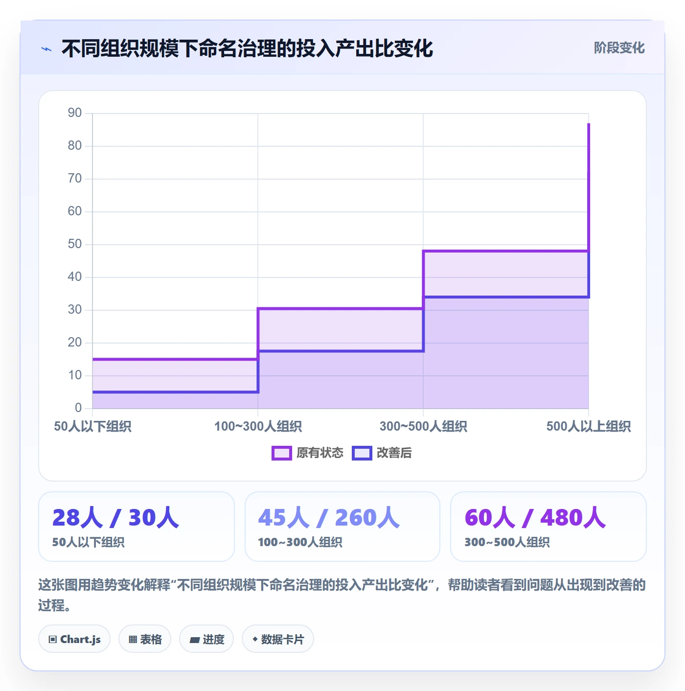Click the 50人以下组织 x-axis label
This screenshot has height=691, width=685.
coord(92,427)
